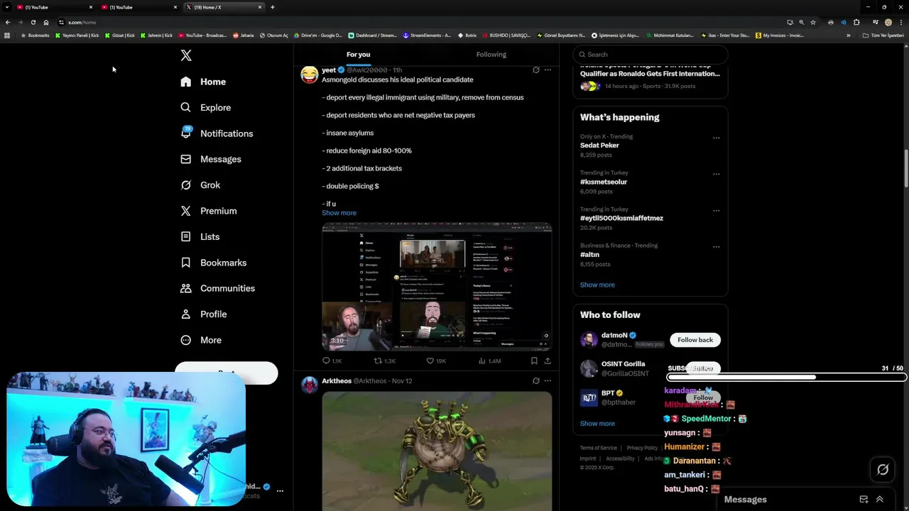The height and width of the screenshot is (511, 909).
Task: Open StreamElements bookmark
Action: pyautogui.click(x=427, y=35)
